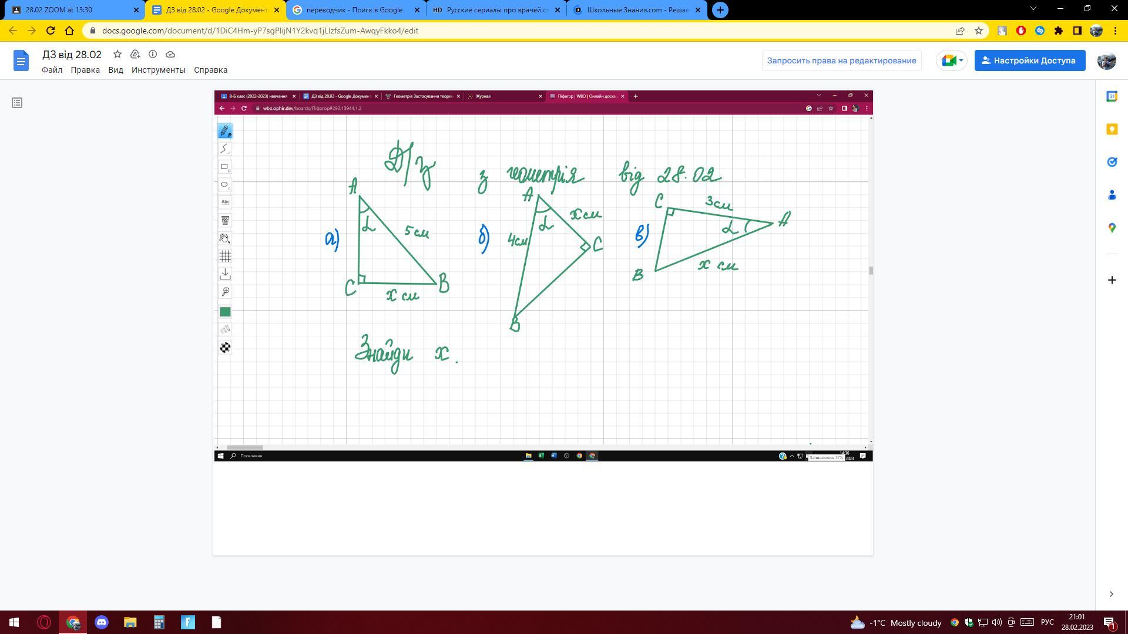Open Google Calendar in side panel
This screenshot has height=634, width=1128.
pos(1112,96)
